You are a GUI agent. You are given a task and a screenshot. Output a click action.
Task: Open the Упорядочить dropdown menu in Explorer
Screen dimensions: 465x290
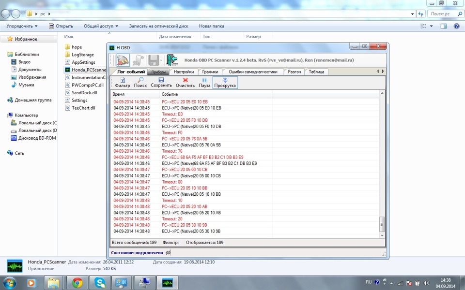coord(22,26)
